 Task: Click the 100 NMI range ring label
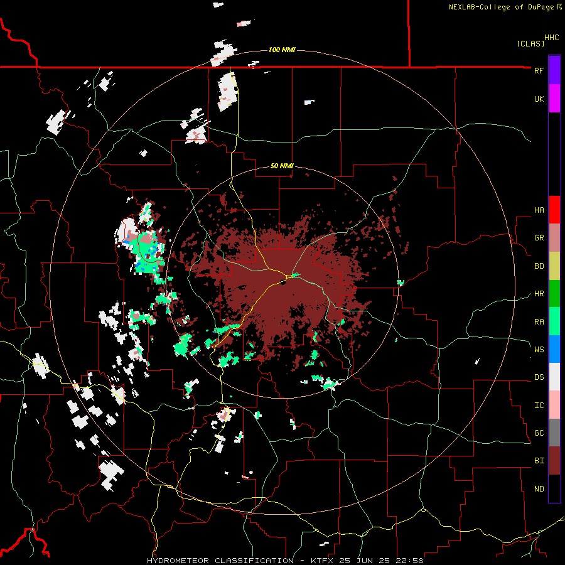pos(282,50)
